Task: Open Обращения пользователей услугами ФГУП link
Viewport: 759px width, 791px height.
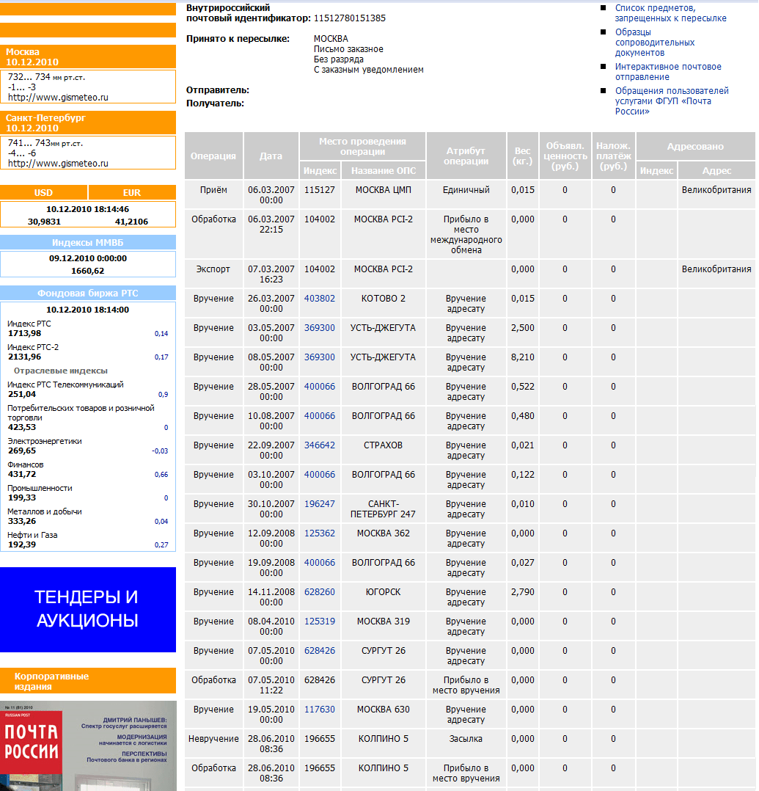Action: pos(672,101)
